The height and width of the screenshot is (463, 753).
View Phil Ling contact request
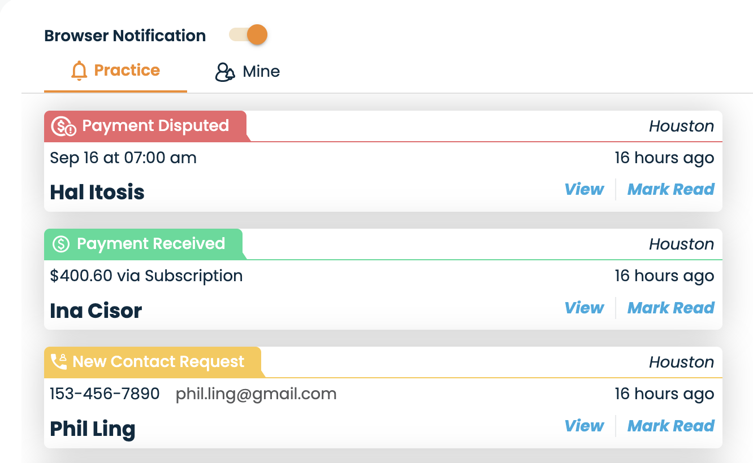[584, 426]
